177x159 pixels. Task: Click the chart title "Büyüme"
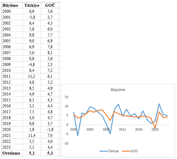(118, 90)
